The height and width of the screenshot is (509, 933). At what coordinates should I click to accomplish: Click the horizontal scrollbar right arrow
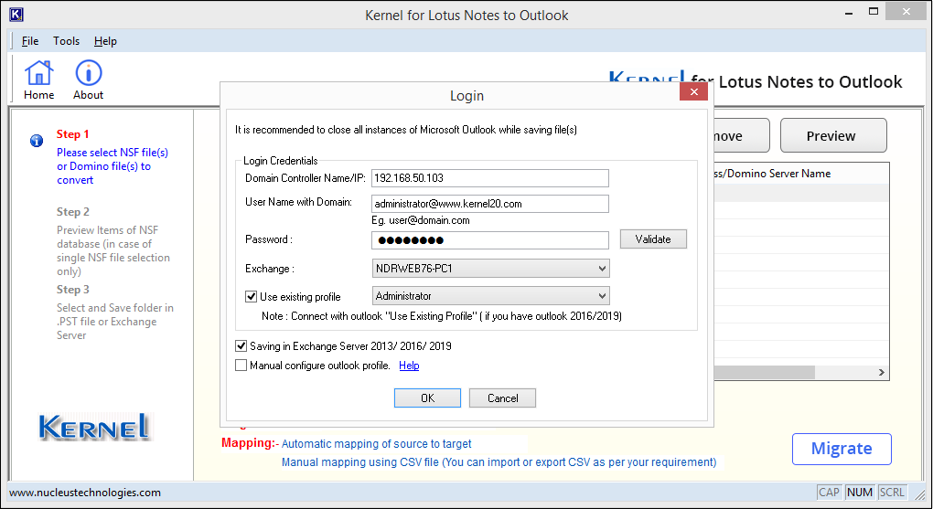[882, 372]
